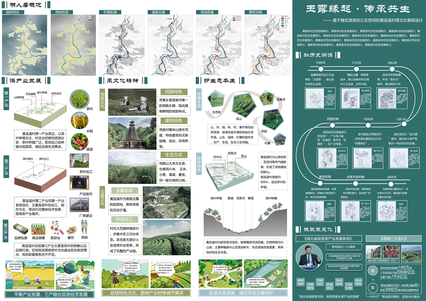Select the 商品销售 market stall icon
This screenshot has width=426, height=301.
tap(38, 229)
